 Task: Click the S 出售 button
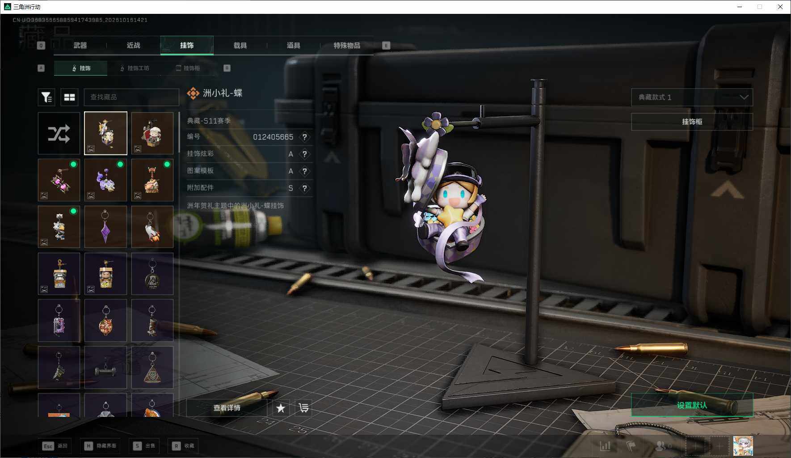144,446
